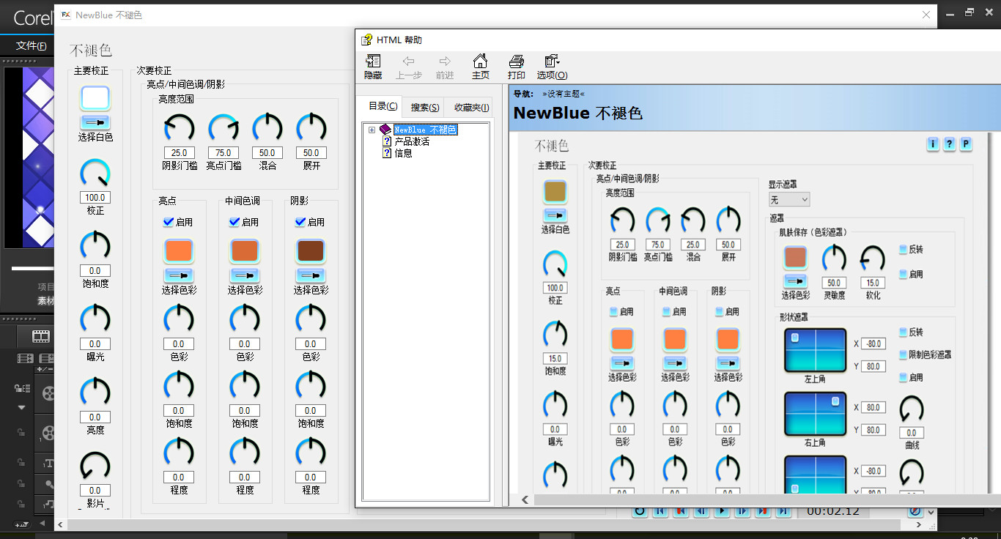Click the 亮点 column 选择色彩 eyedropper in NewBlue dialog
Screen dimensions: 1001x539
point(179,275)
